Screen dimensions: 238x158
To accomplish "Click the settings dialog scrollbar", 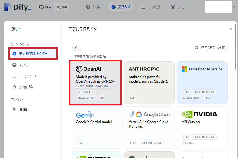I will [x=236, y=47].
